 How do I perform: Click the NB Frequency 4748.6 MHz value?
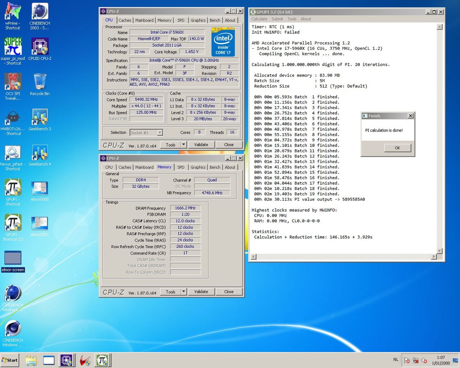coord(212,193)
